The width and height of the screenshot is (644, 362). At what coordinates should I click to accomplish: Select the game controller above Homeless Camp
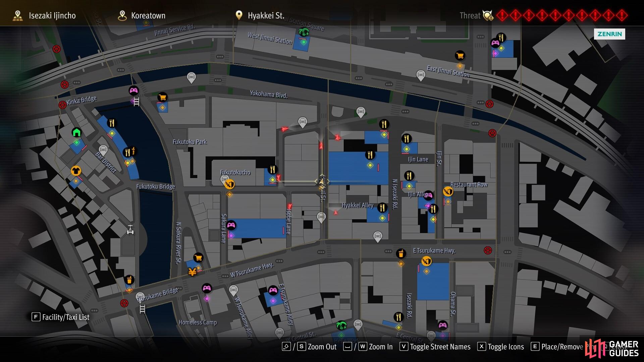(x=207, y=288)
